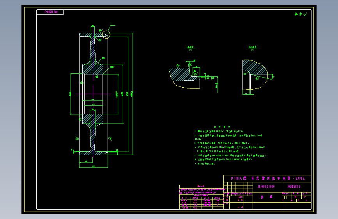This screenshot has height=219, width=338.
Task: Click the drawing number '100B508-3' in title block
Action: 294,187
